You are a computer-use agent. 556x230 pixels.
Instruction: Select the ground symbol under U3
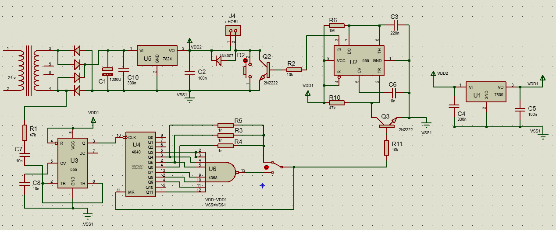88,216
